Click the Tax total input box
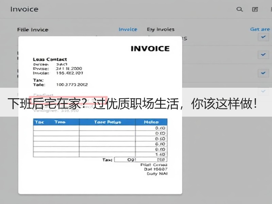The width and height of the screenshot is (272, 204). [141, 159]
